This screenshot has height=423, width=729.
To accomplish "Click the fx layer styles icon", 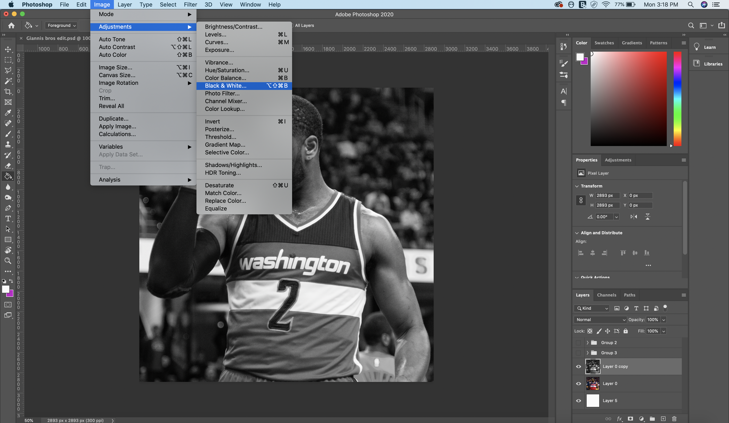I will pos(620,418).
